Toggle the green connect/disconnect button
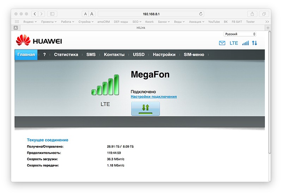 [146, 109]
